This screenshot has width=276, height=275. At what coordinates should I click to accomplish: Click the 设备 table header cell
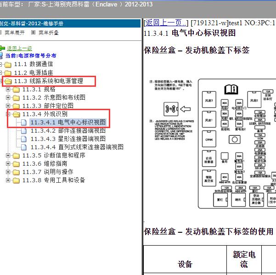pos(185,259)
